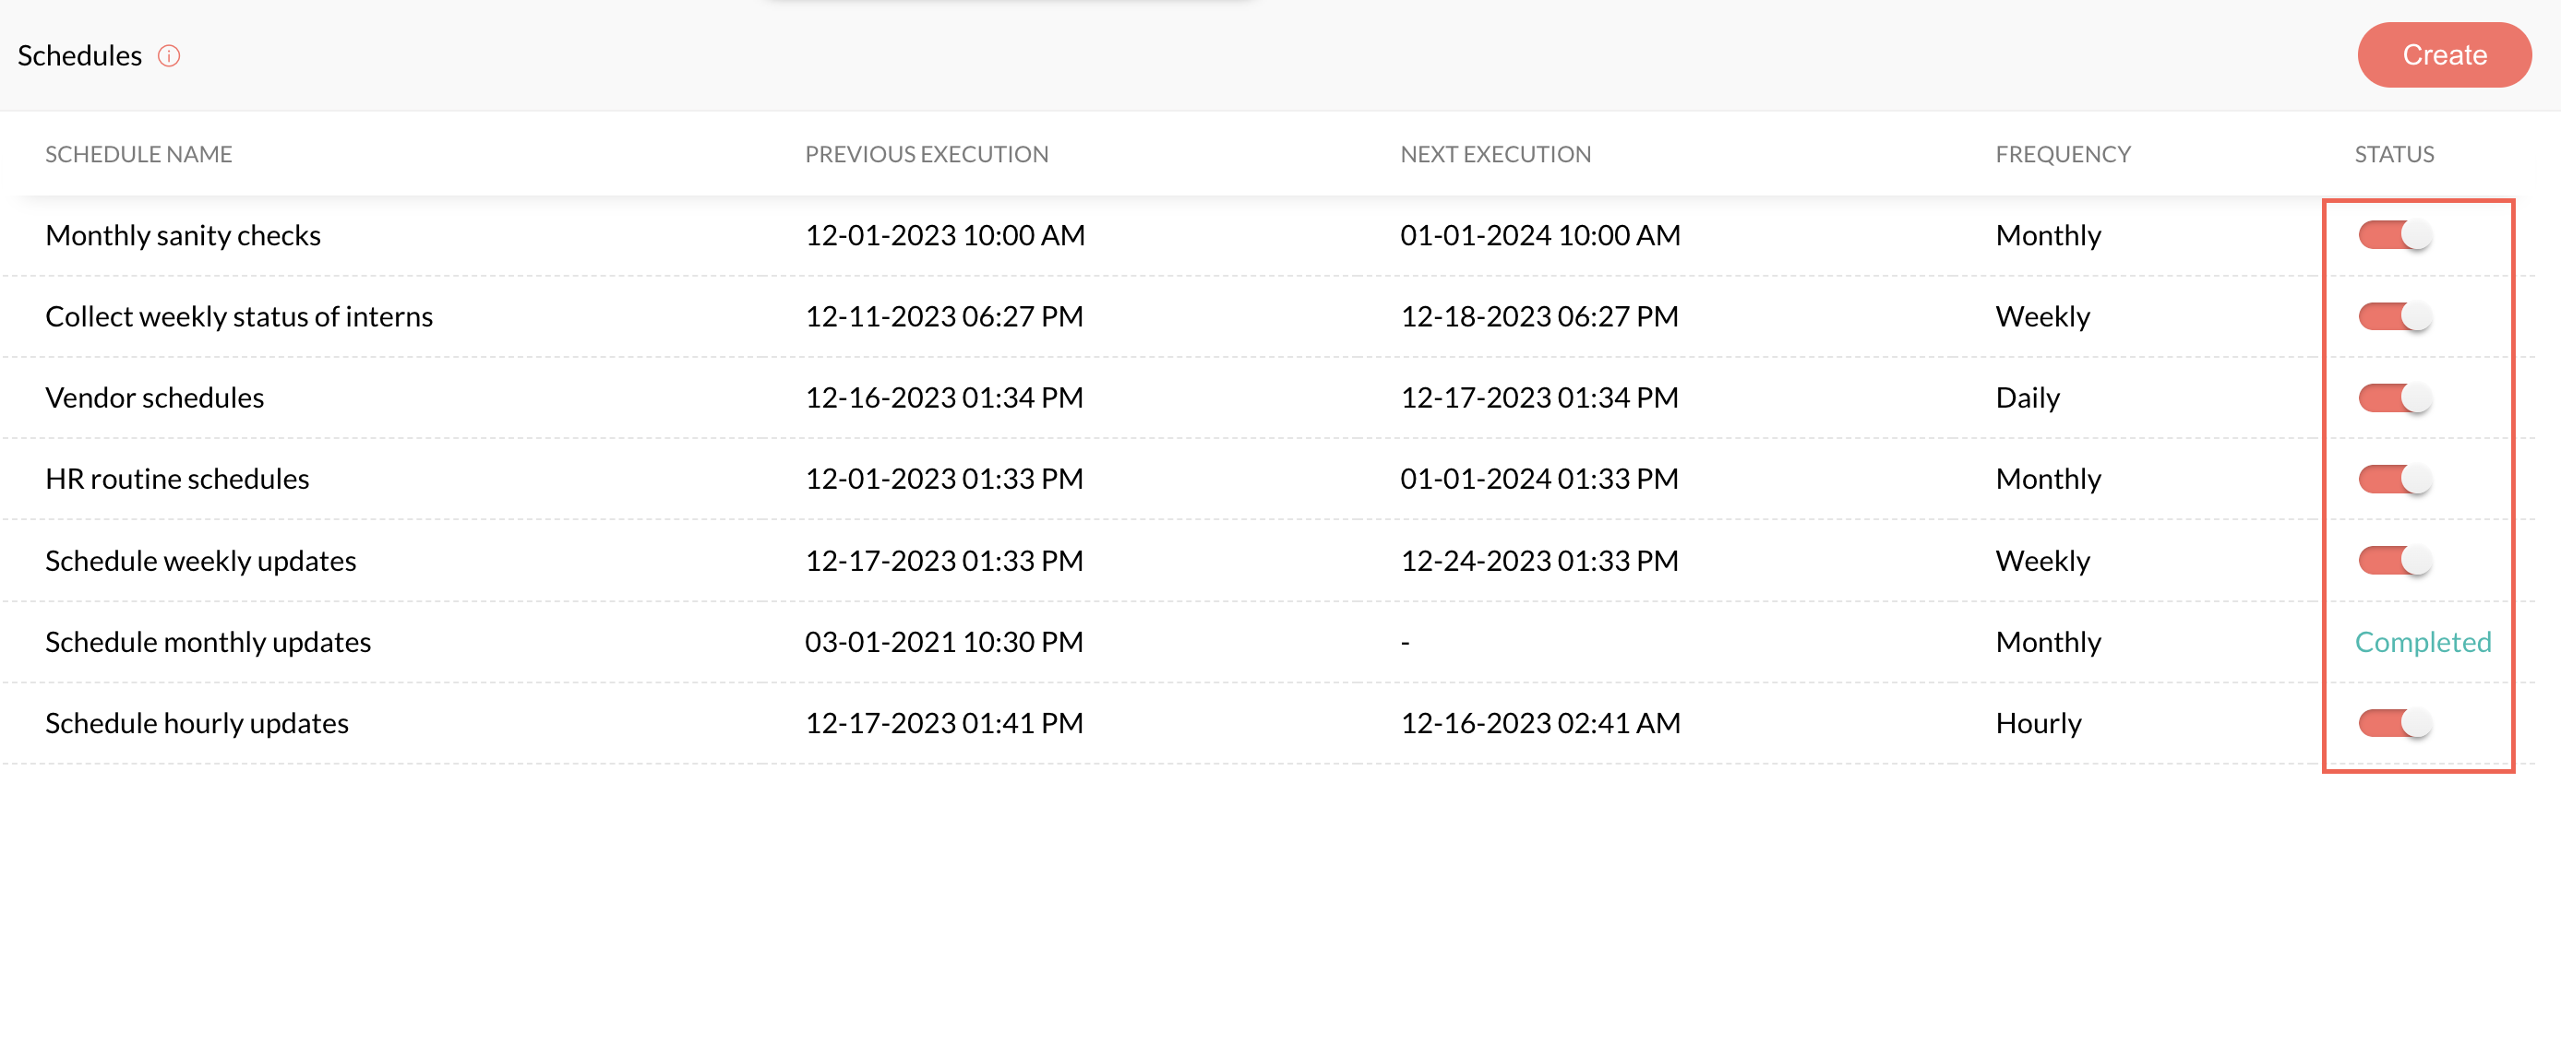2561x1044 pixels.
Task: Open Collect weekly status of interns
Action: (239, 317)
